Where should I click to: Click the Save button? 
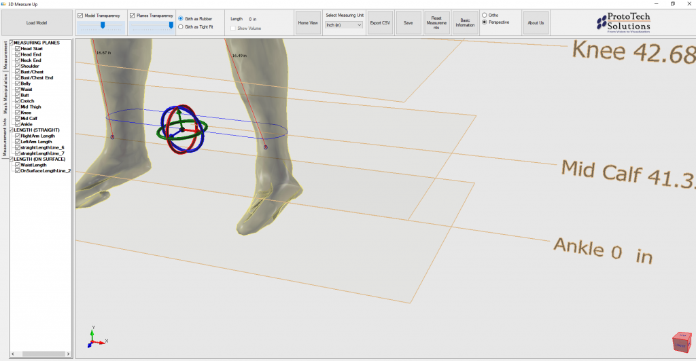[x=408, y=22]
